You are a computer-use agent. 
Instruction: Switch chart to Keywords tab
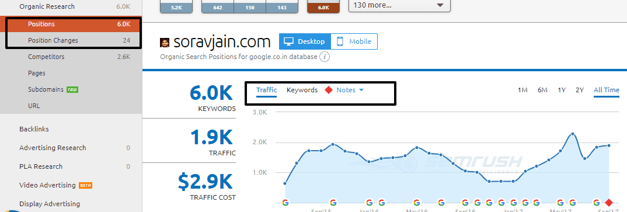[x=302, y=90]
